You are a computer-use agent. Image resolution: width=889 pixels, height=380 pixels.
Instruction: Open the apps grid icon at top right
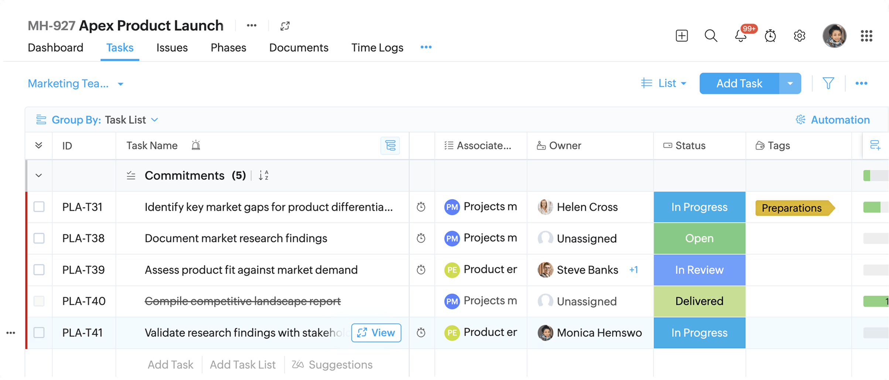[x=867, y=35]
